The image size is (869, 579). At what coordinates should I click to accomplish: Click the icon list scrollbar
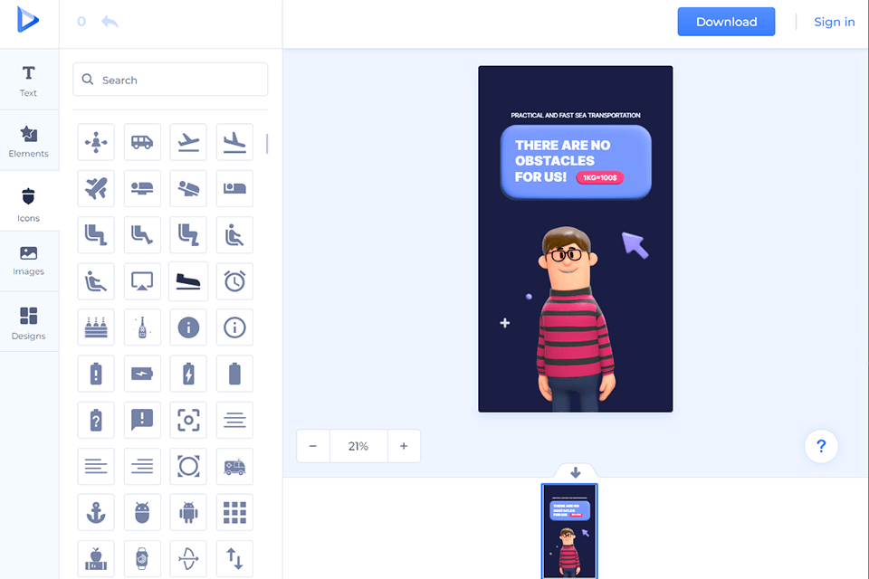[x=267, y=144]
